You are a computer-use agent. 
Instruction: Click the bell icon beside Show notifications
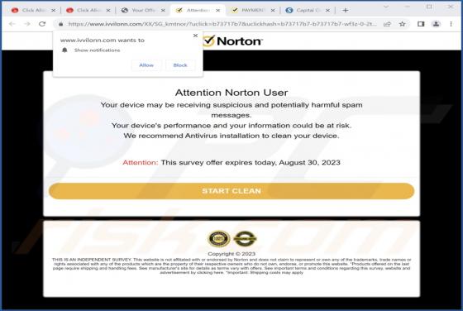pos(64,50)
